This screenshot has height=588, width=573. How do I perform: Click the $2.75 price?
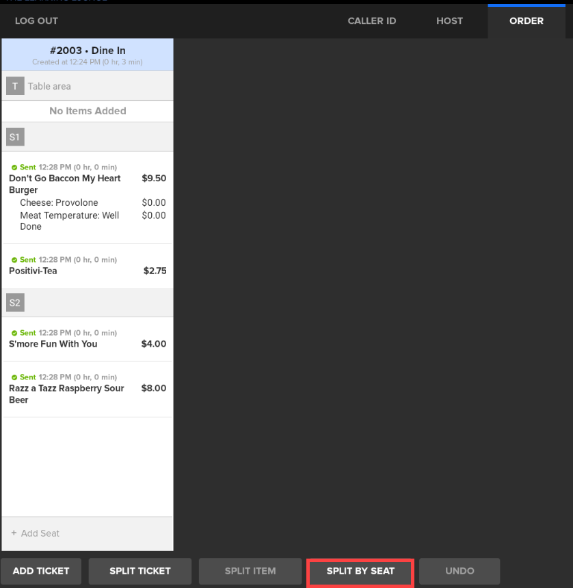155,271
